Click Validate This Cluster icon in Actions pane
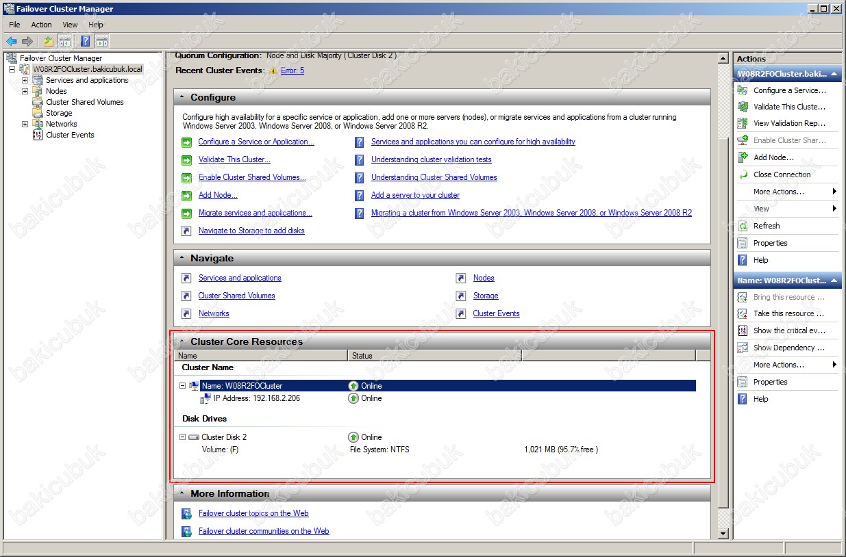The image size is (846, 557). 743,107
